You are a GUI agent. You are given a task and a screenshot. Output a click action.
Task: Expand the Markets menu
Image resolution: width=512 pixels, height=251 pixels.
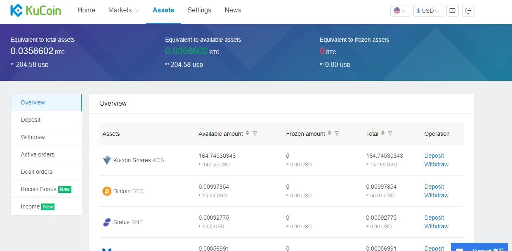[123, 10]
